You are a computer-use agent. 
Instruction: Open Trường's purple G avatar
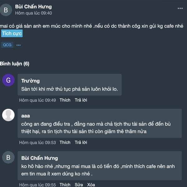click(x=8, y=80)
